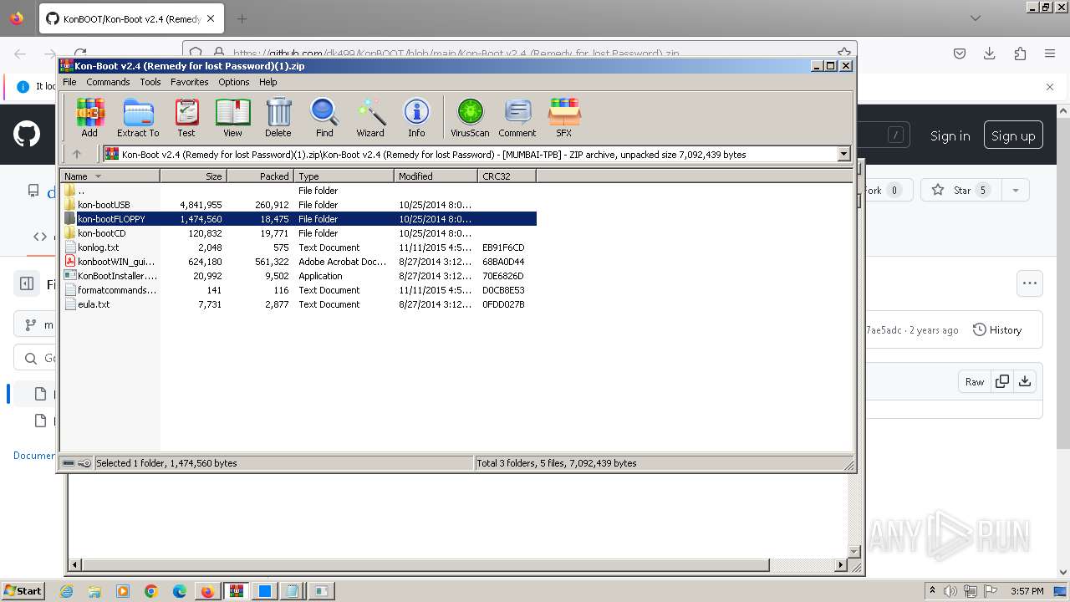The image size is (1070, 602).
Task: Open the File menu in WinRAR
Action: [69, 82]
